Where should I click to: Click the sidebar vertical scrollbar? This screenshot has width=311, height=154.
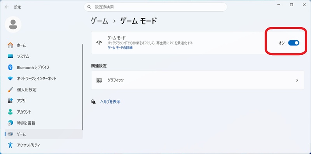82,87
